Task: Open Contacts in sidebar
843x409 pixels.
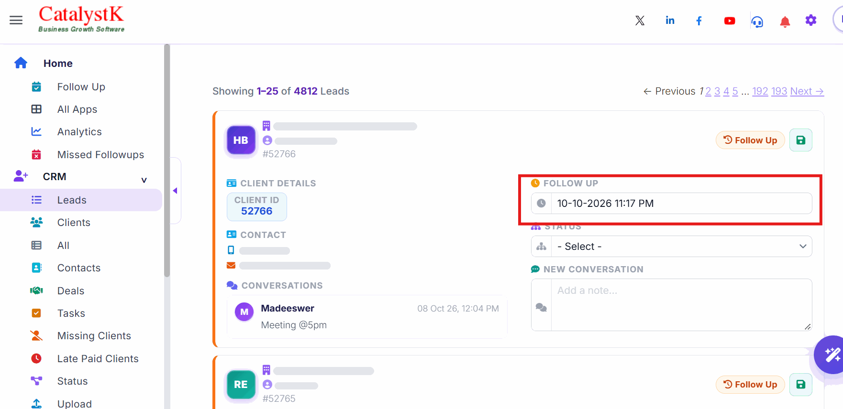Action: (x=79, y=268)
